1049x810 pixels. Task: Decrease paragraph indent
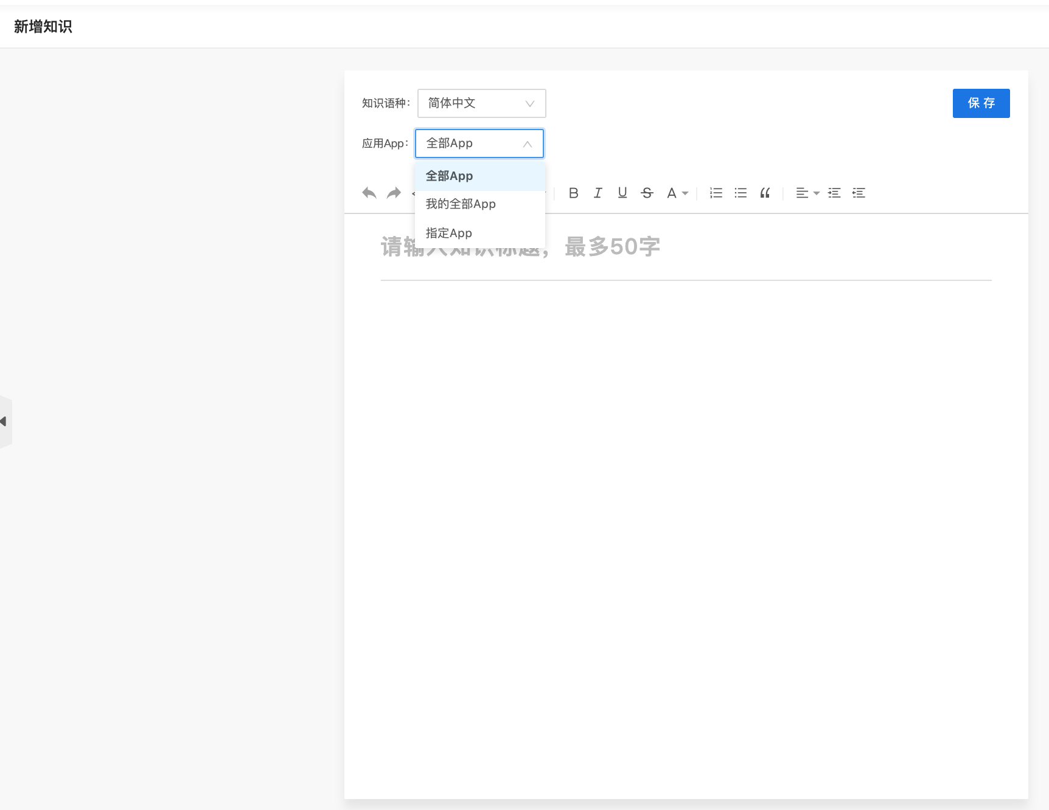click(859, 193)
